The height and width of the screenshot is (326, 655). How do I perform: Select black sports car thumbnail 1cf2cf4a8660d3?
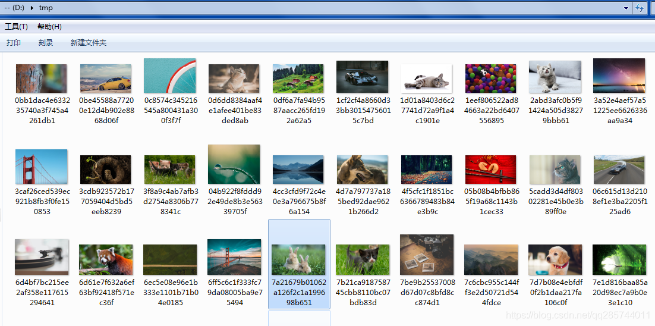362,77
